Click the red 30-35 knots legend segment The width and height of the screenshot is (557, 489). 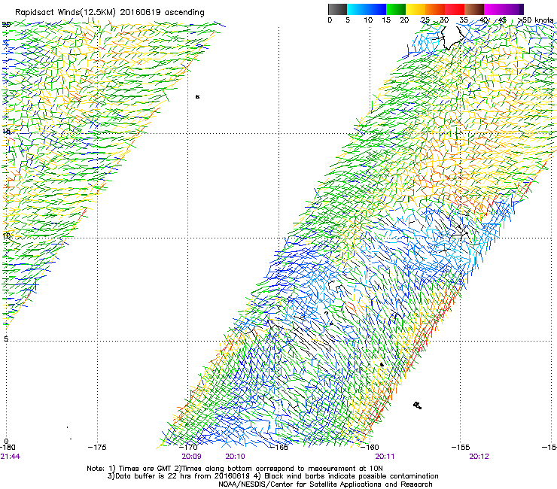pyautogui.click(x=455, y=9)
